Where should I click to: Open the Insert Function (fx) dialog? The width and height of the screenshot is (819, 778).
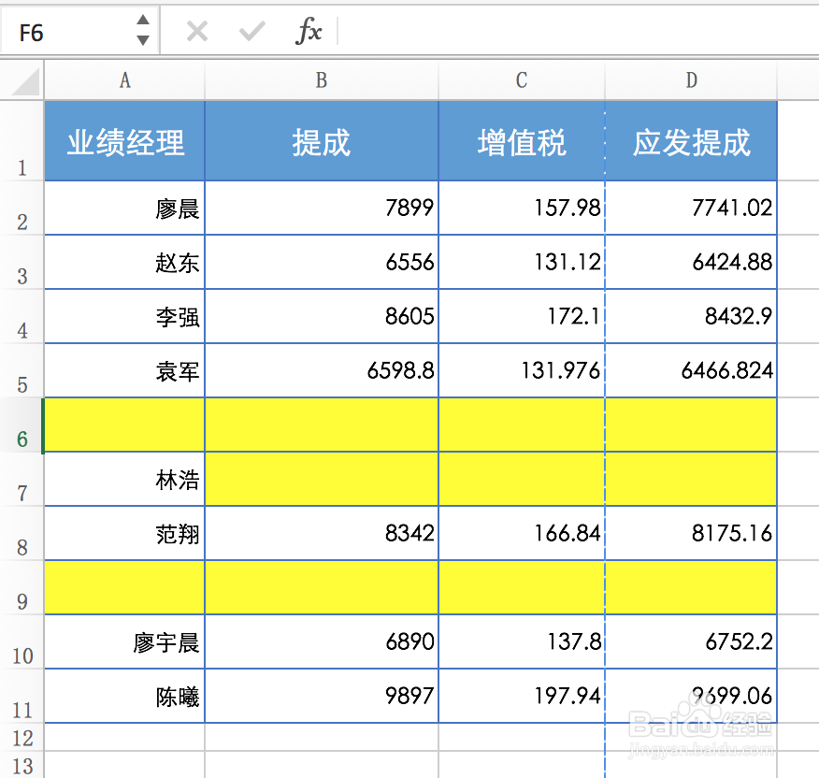click(x=309, y=31)
